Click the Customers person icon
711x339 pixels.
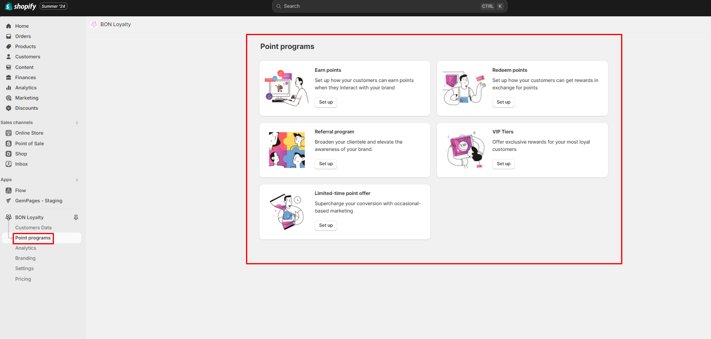9,57
